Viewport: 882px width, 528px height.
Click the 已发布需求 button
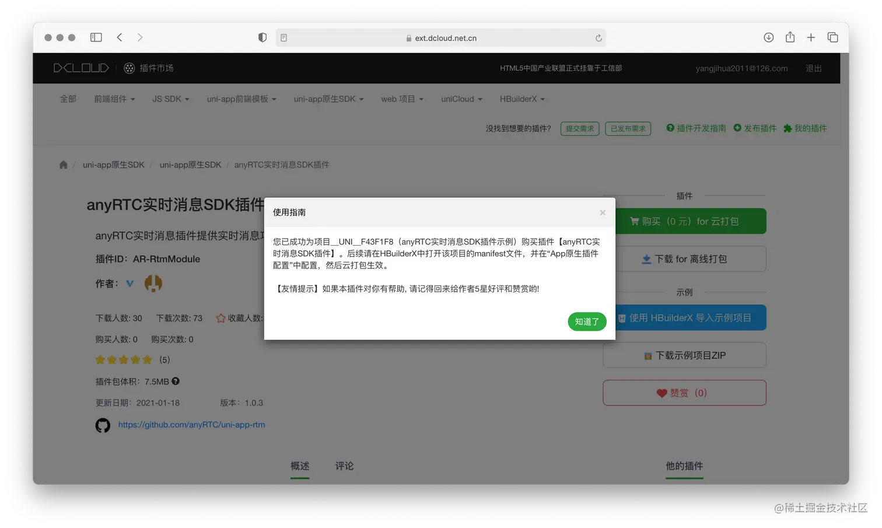tap(628, 128)
